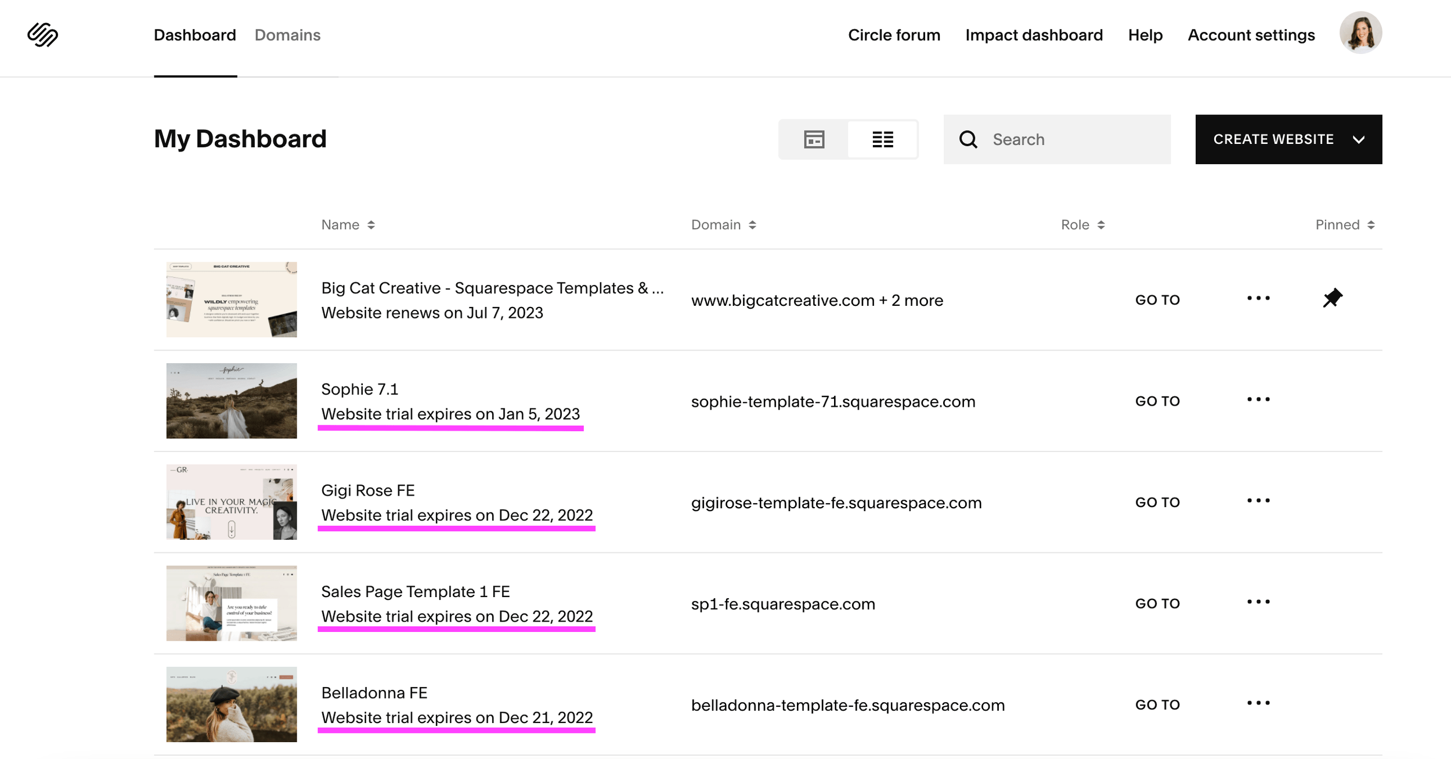Open the options menu for Sales Page Template 1 FE

pos(1258,602)
